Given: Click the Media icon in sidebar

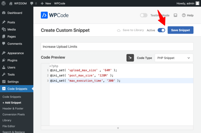Looking at the screenshot, I should point(4,29).
